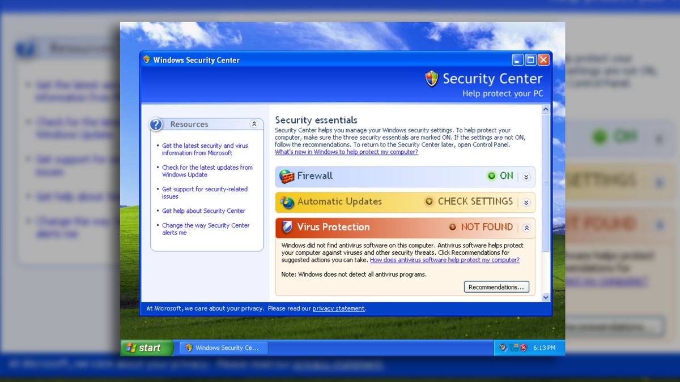Expand the Automatic Updates section
Screen dimensions: 680x382
tap(526, 202)
